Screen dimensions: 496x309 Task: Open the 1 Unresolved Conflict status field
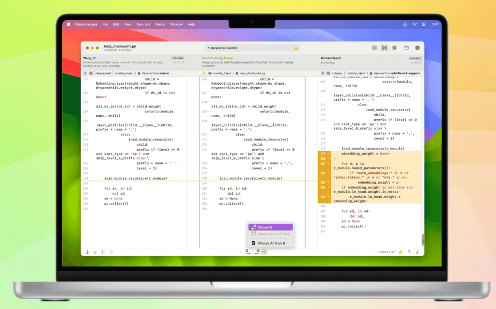pyautogui.click(x=252, y=48)
